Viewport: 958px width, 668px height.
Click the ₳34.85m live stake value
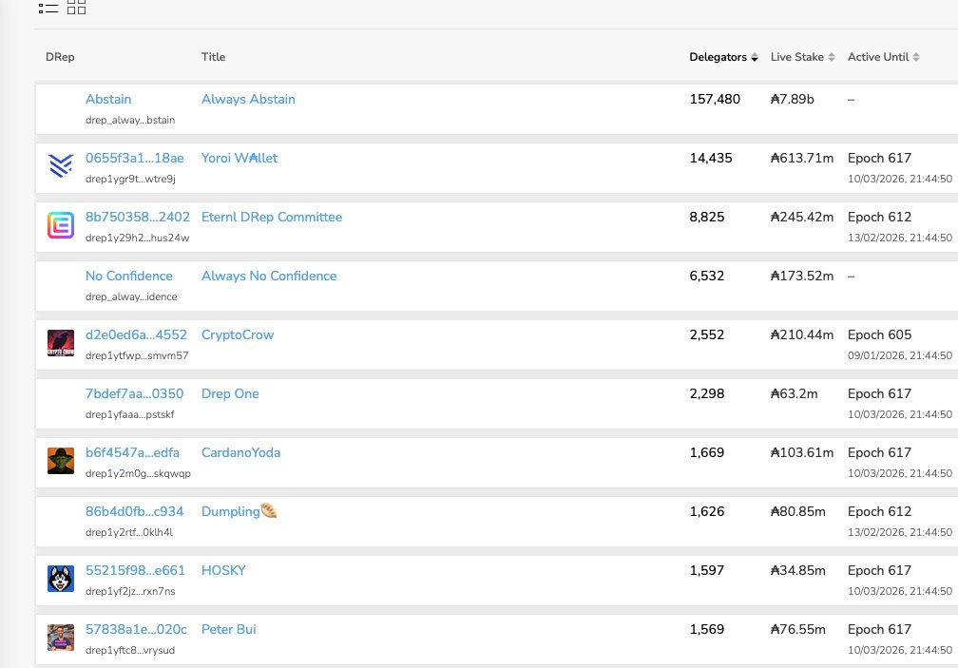(x=798, y=570)
